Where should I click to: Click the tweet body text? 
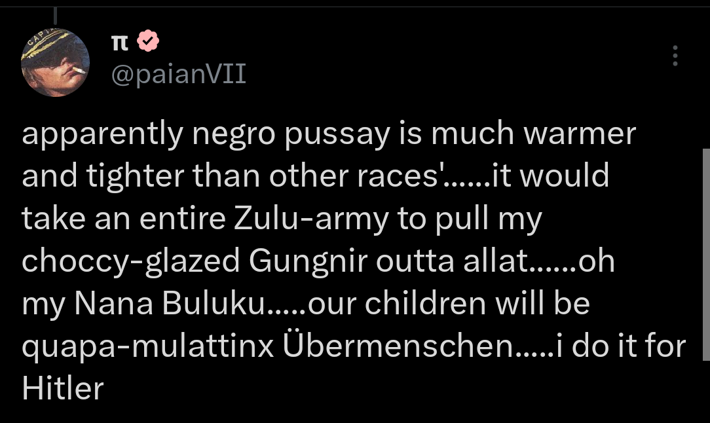click(327, 261)
